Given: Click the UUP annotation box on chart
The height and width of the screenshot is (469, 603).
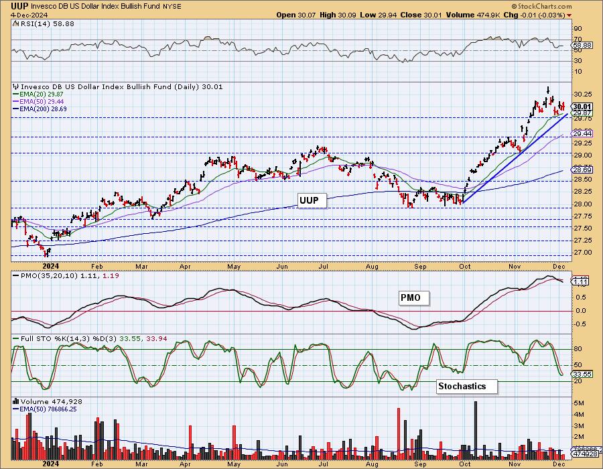Looking at the screenshot, I should tap(312, 200).
